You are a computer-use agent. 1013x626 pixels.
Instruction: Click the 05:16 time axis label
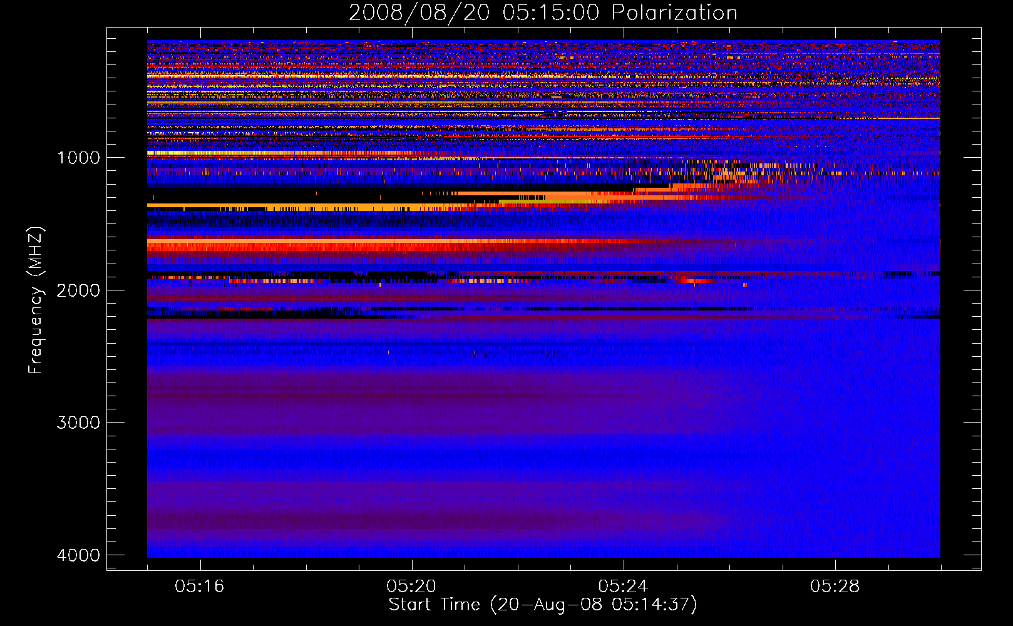click(200, 586)
